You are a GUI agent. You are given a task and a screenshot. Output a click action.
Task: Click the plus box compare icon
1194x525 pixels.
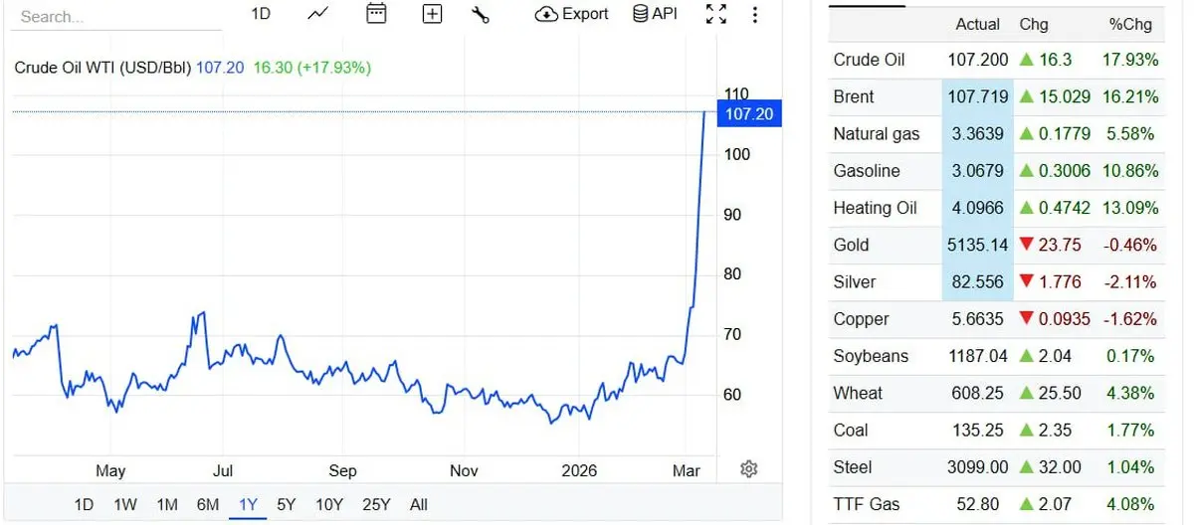click(432, 14)
